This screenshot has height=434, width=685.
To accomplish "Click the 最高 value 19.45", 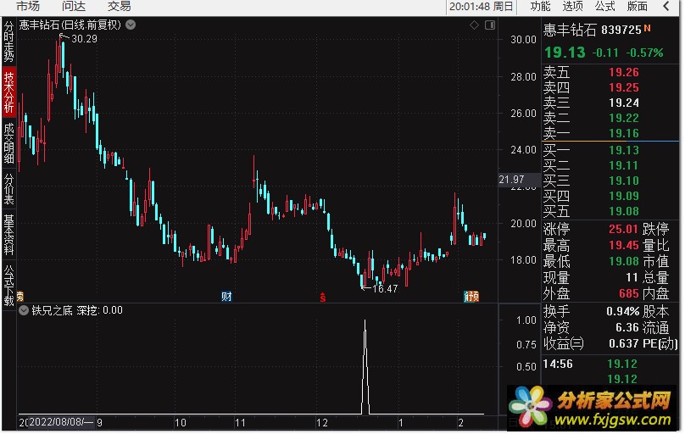I will [x=623, y=245].
